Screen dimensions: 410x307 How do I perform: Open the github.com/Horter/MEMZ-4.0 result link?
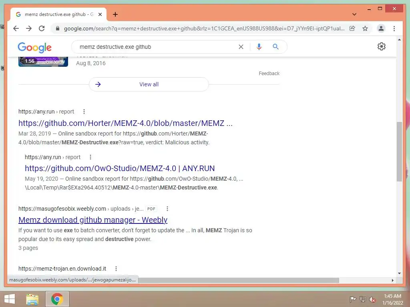pyautogui.click(x=125, y=123)
